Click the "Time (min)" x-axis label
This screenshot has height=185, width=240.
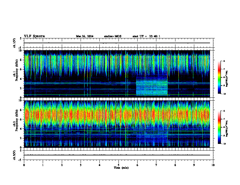coord(121,168)
